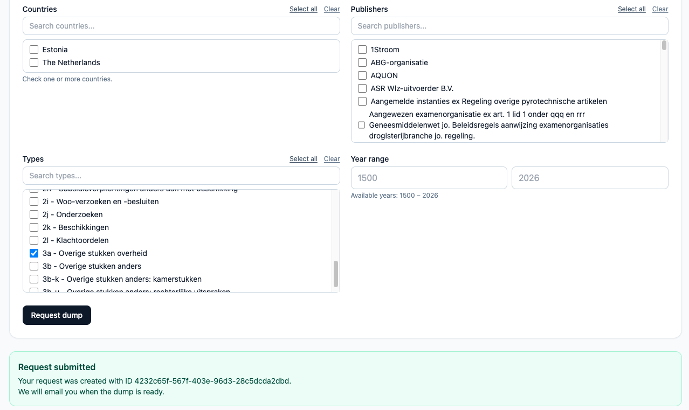Viewport: 689px width, 410px height.
Task: Select the 1Stroom publisher checkbox
Action: coord(362,50)
